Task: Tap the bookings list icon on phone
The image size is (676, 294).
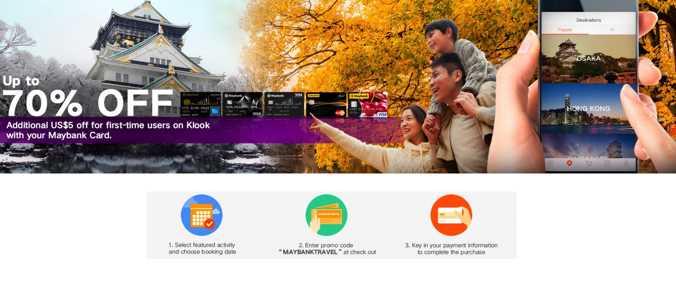Action: point(607,163)
